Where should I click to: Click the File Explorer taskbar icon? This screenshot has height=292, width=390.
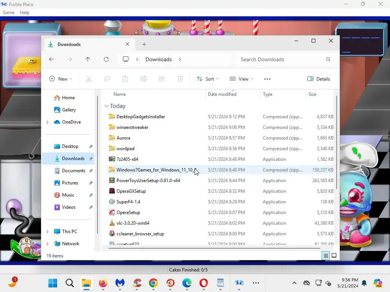(86, 283)
